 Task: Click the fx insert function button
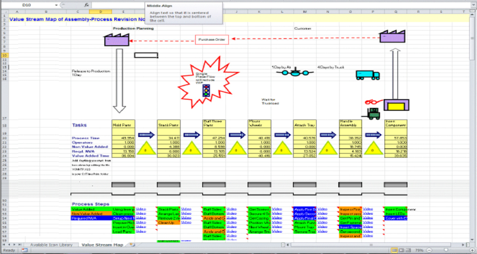[87, 5]
